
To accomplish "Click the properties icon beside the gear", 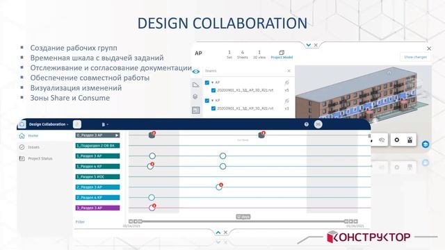I will [x=410, y=140].
